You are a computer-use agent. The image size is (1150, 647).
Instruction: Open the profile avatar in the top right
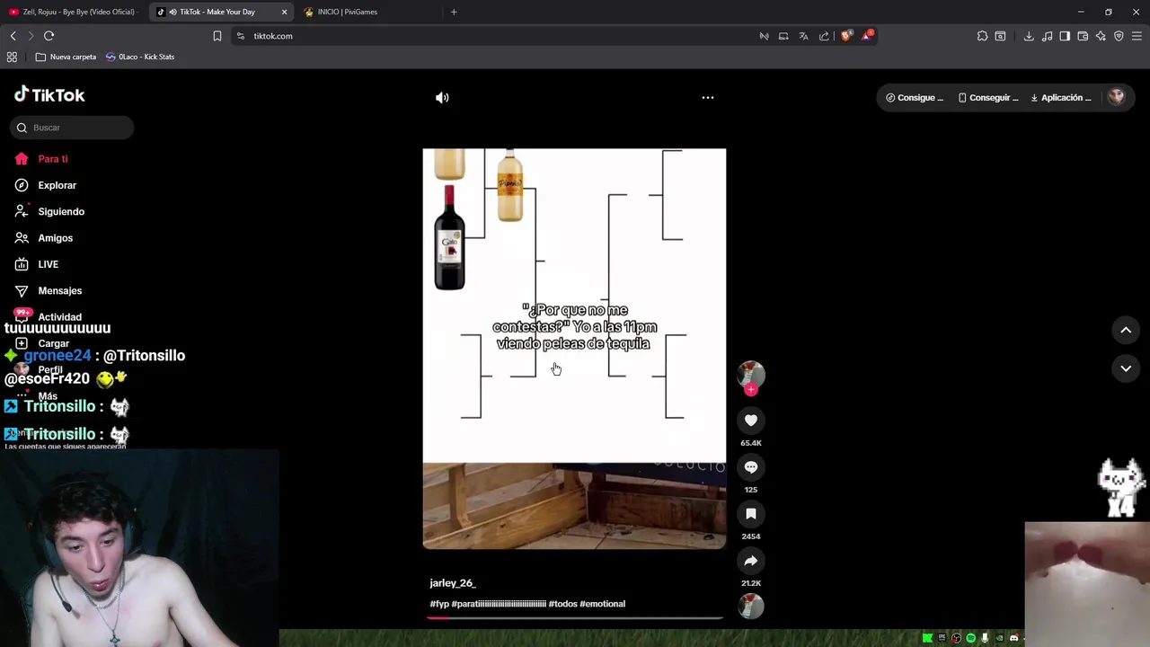pos(1116,97)
